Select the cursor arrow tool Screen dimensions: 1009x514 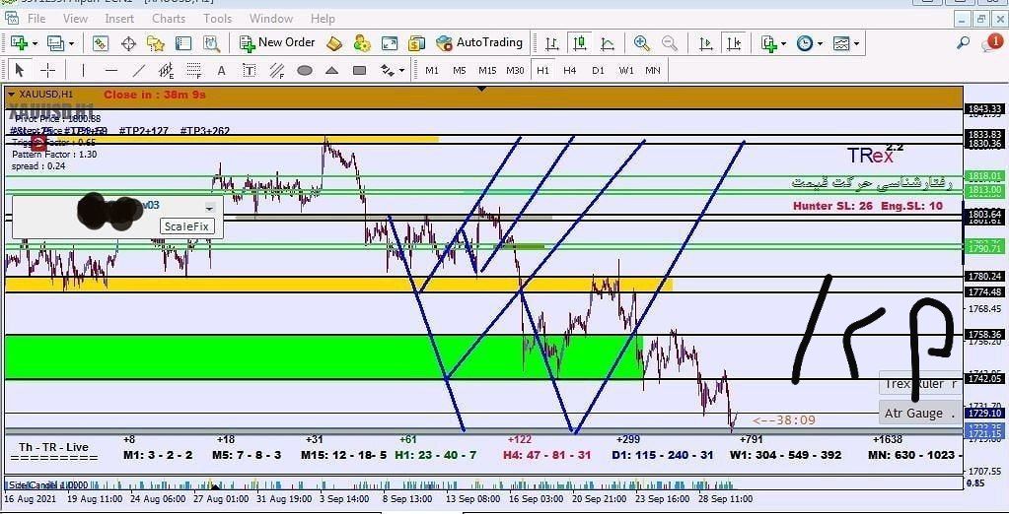pos(20,70)
